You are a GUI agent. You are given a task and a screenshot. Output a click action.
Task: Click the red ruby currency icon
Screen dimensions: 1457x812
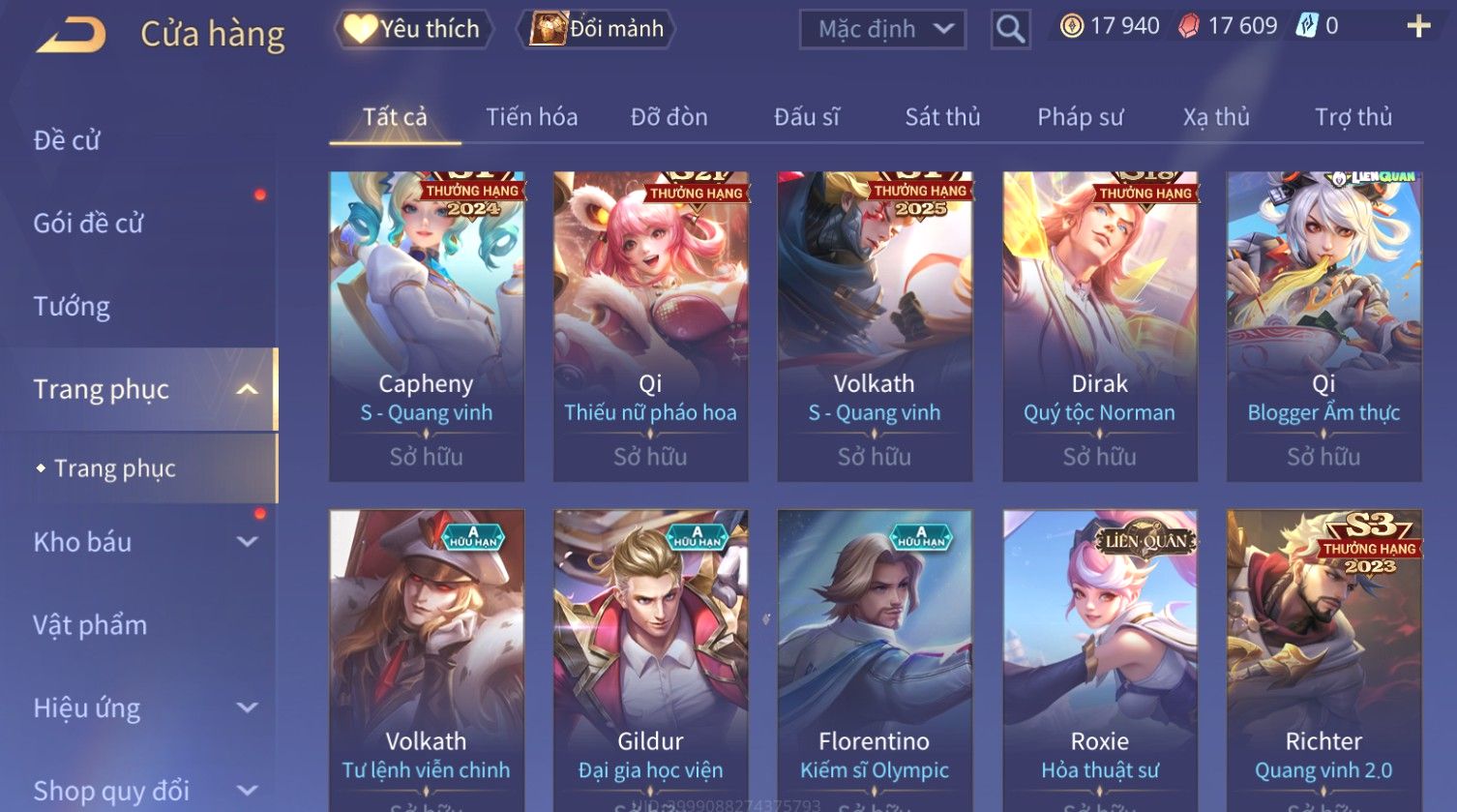(x=1188, y=26)
